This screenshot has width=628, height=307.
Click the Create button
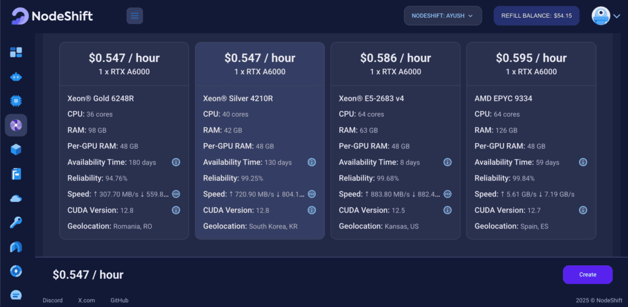588,274
